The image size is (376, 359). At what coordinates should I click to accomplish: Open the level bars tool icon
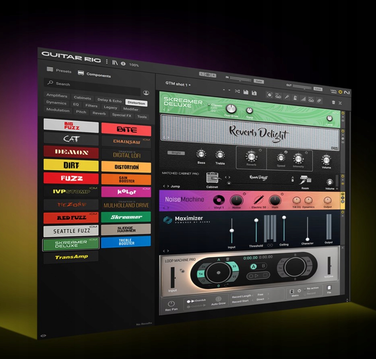click(303, 99)
